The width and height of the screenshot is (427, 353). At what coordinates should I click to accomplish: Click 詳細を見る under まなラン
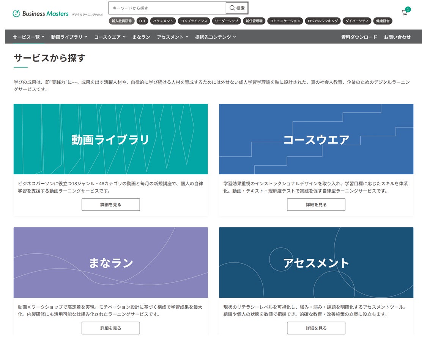coord(110,328)
